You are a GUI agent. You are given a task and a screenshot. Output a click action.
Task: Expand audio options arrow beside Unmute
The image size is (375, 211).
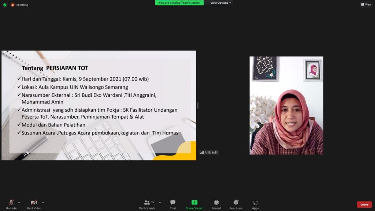[x=19, y=202]
